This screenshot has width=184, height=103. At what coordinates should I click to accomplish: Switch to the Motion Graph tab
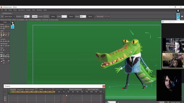29,90
